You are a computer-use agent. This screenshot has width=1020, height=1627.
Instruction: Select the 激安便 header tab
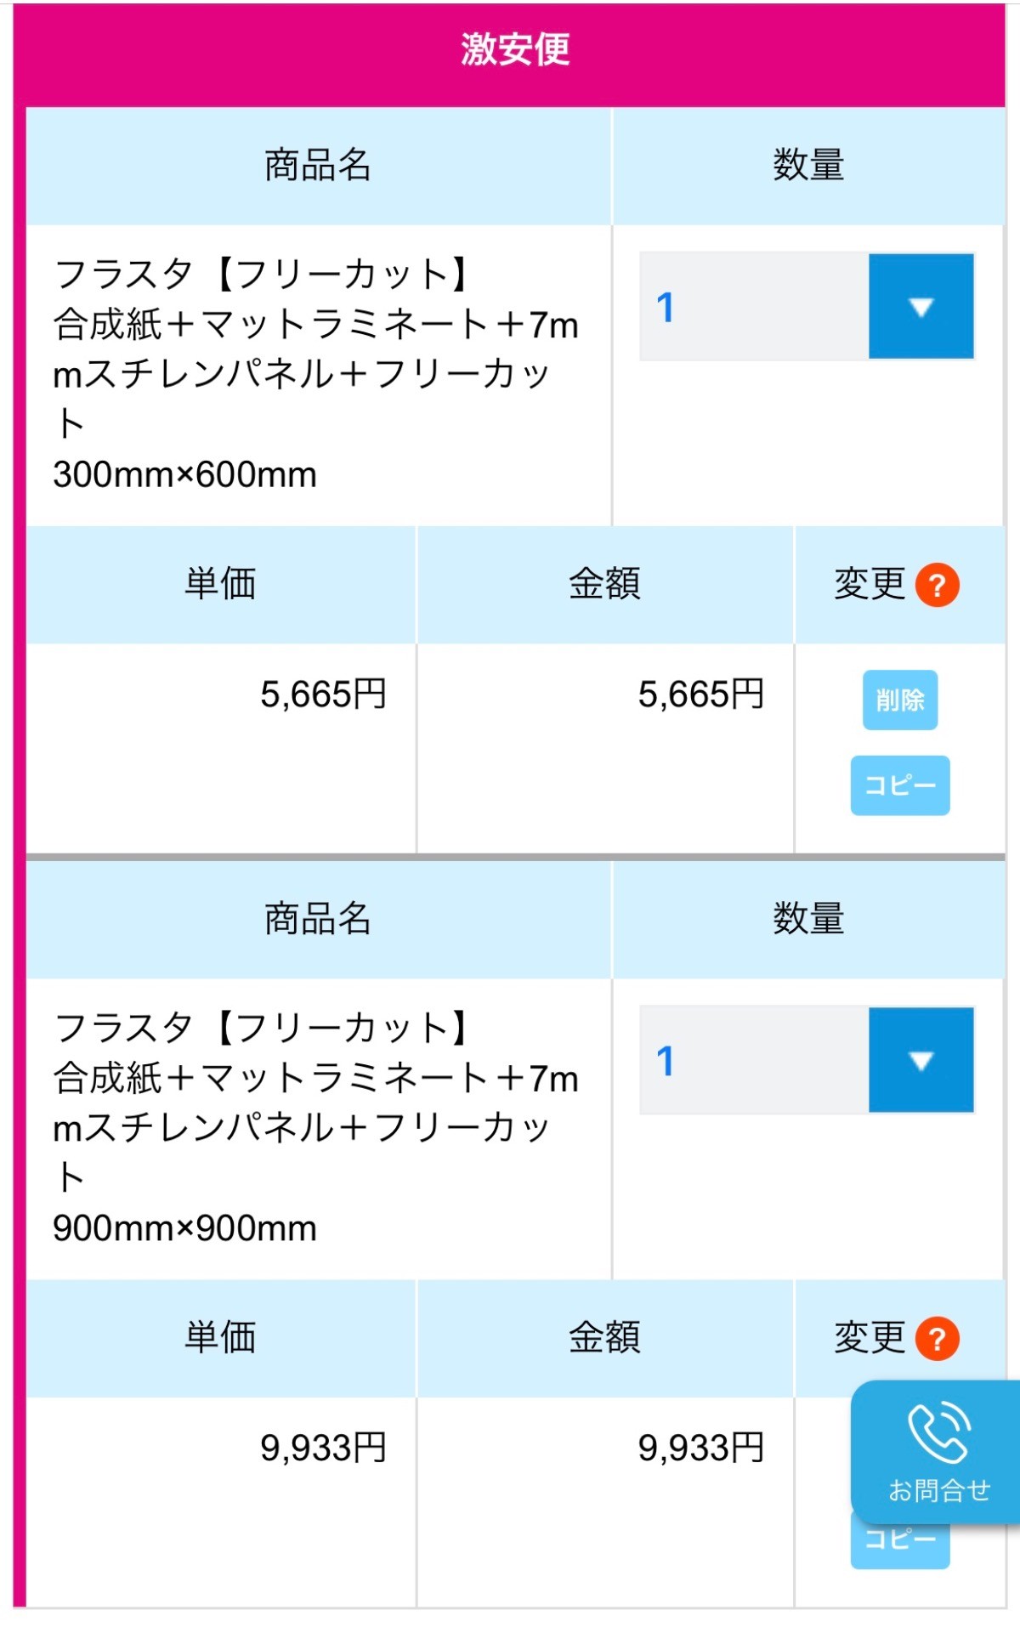tap(515, 49)
